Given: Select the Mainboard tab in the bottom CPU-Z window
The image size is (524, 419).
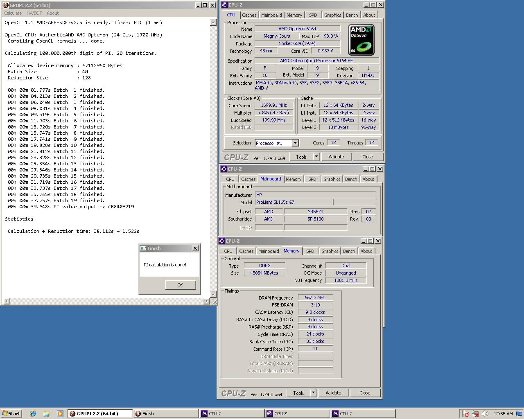Looking at the screenshot, I should pos(269,251).
